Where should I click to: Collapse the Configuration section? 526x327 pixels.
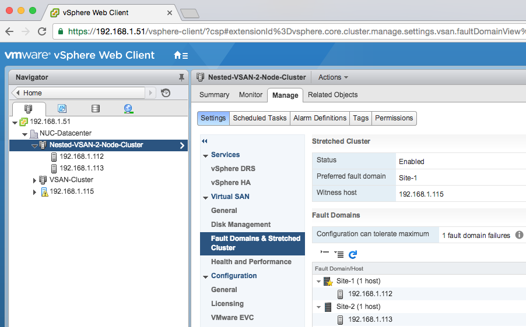[206, 277]
